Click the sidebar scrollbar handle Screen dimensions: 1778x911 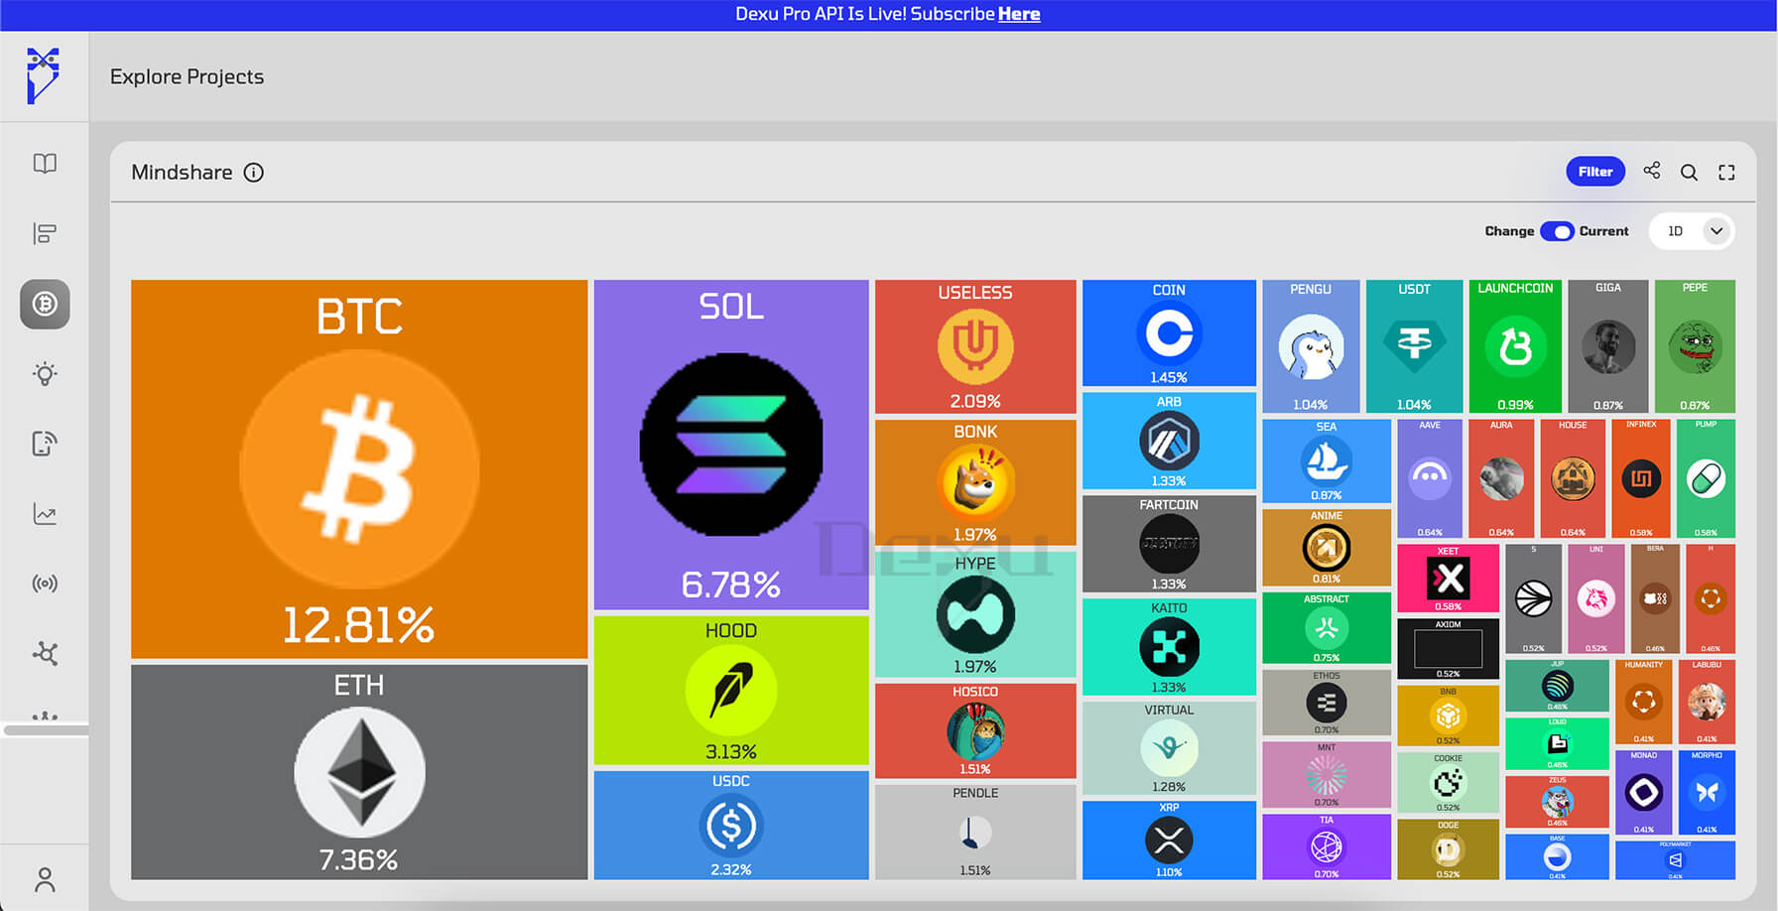coord(46,730)
